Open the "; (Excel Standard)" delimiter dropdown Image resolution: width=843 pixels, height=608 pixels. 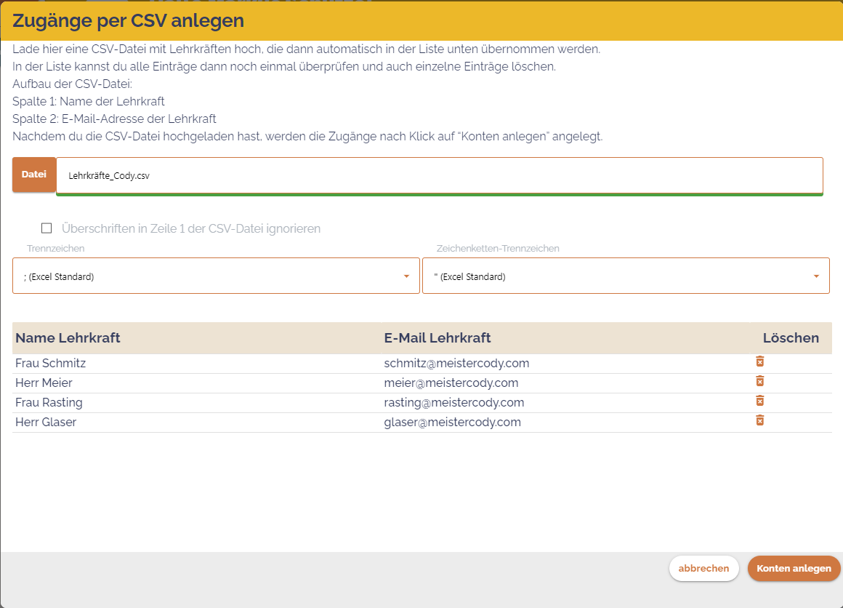coord(216,276)
